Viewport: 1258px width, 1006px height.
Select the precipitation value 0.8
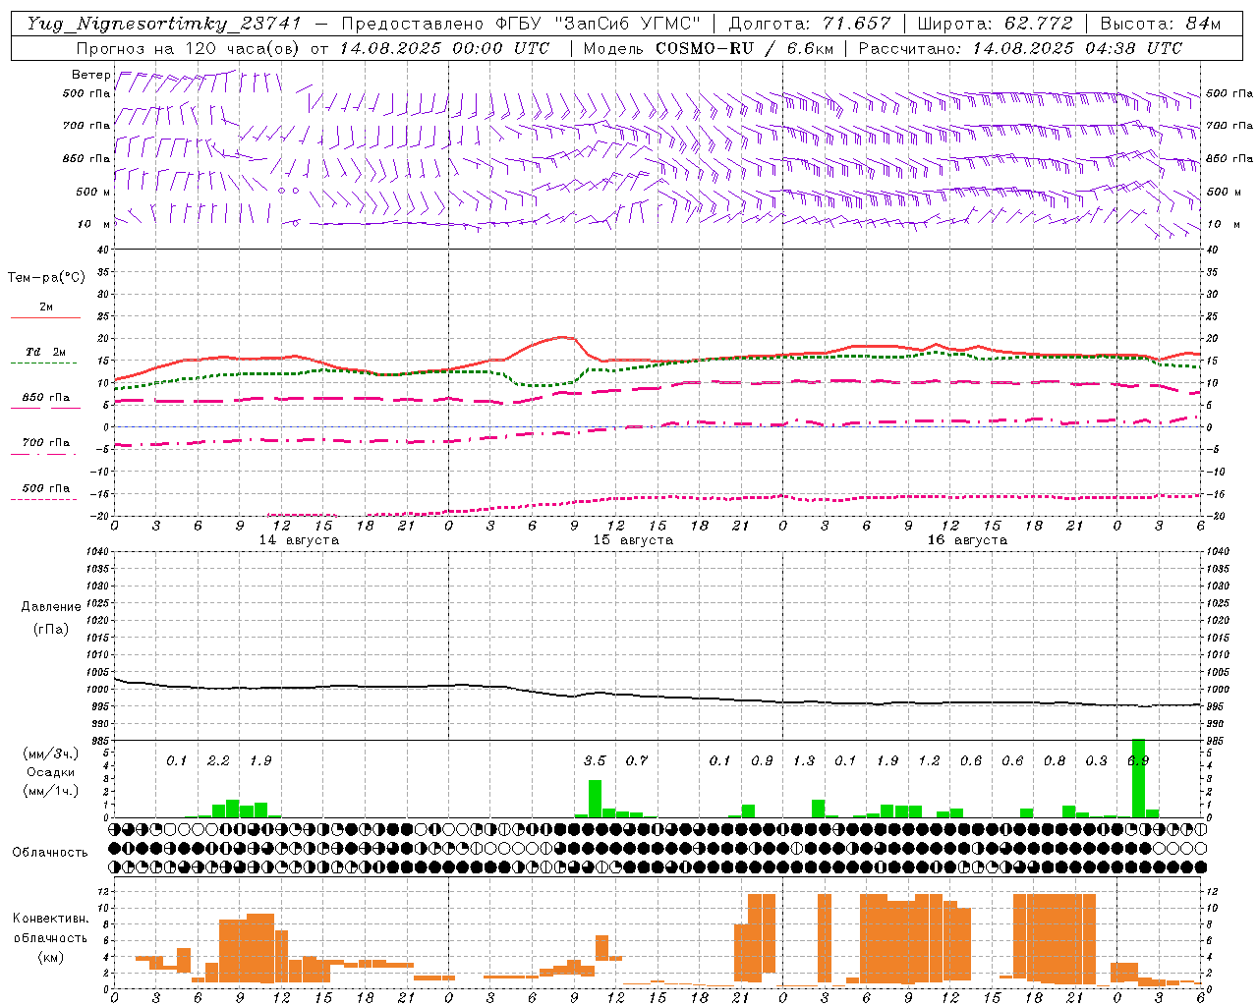click(1055, 761)
